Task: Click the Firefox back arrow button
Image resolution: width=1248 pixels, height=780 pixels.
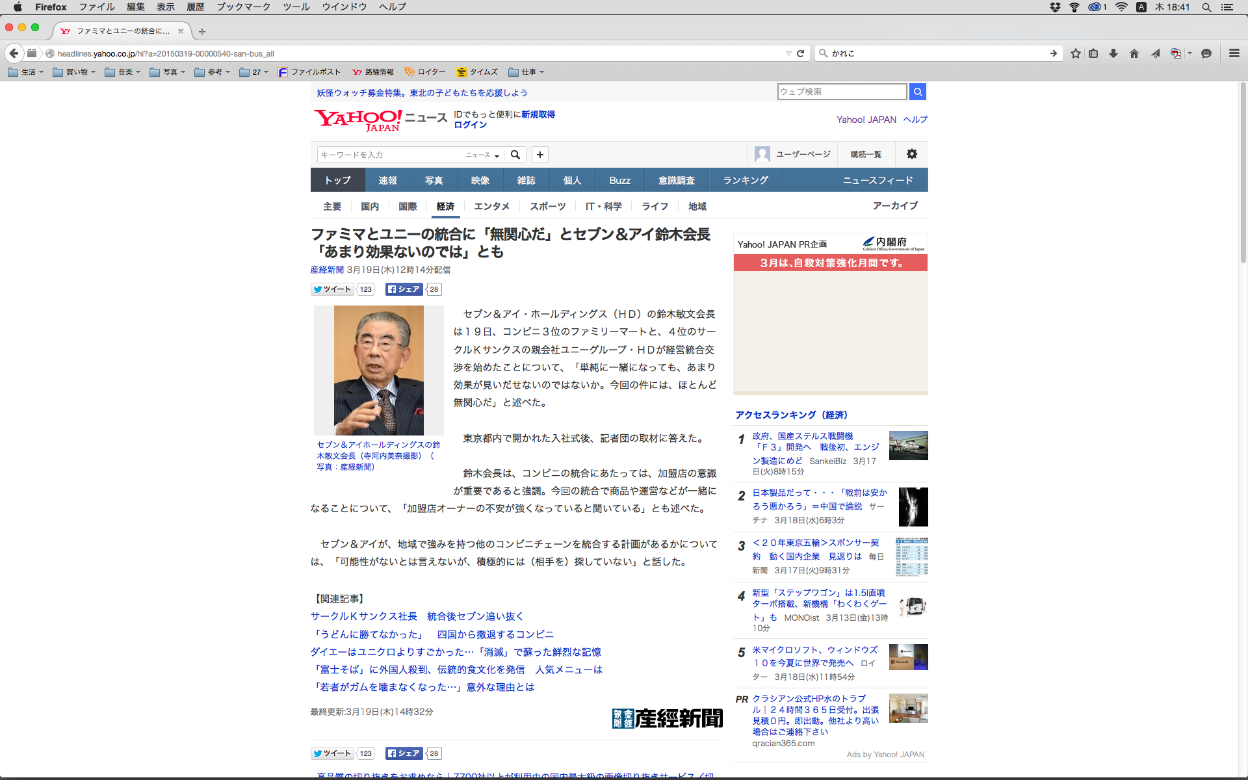Action: pyautogui.click(x=14, y=53)
